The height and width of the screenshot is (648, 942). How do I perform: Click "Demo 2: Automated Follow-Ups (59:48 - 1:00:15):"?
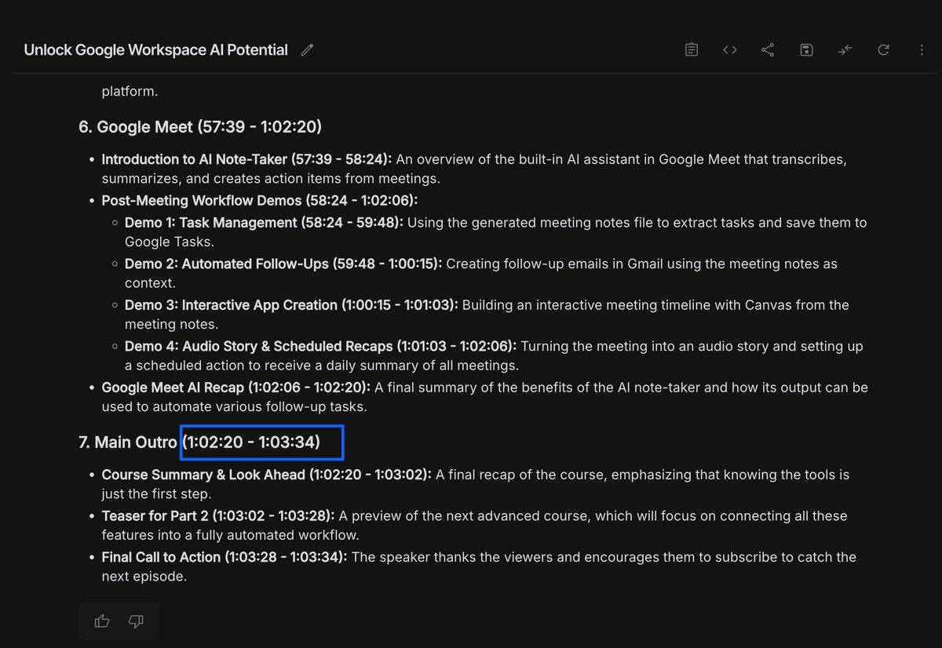coord(283,264)
